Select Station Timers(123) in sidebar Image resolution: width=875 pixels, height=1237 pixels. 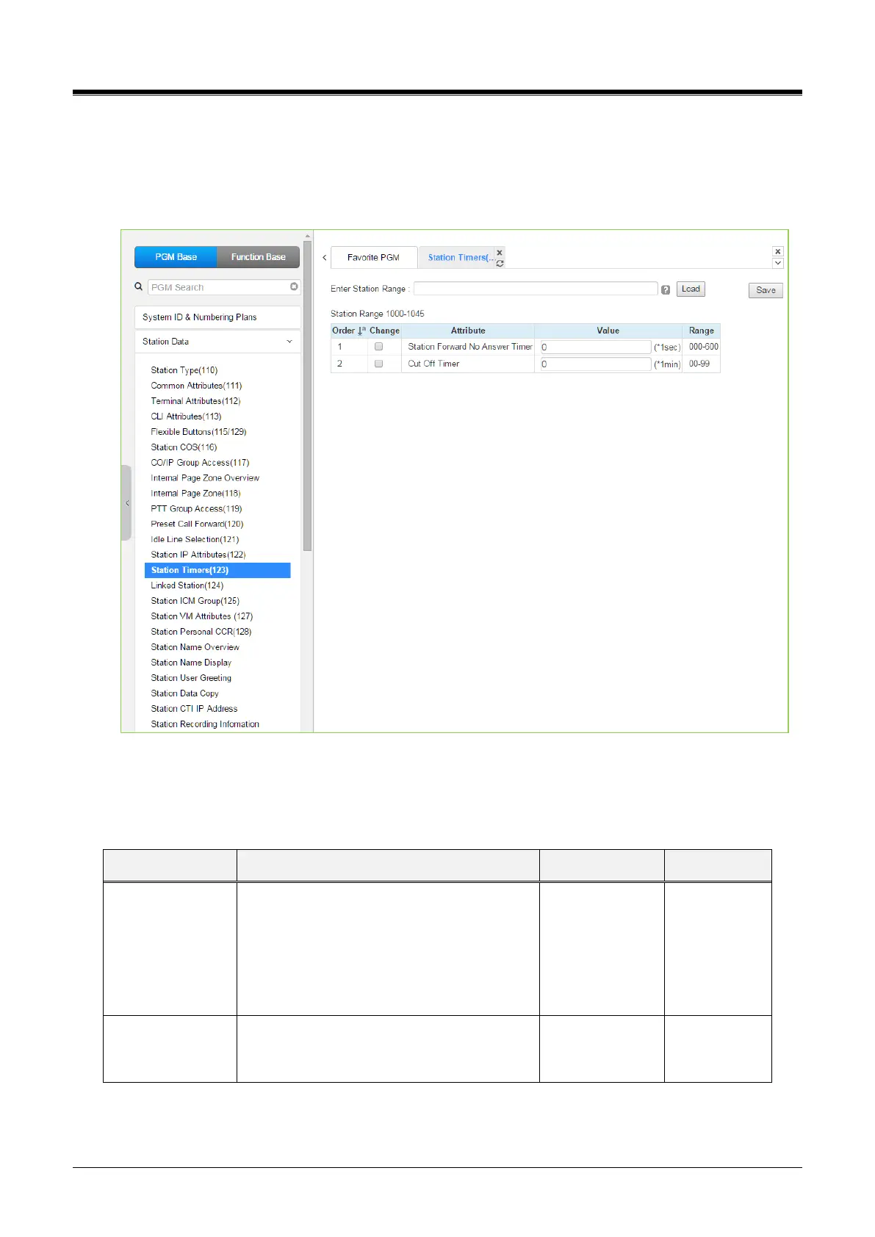[217, 570]
